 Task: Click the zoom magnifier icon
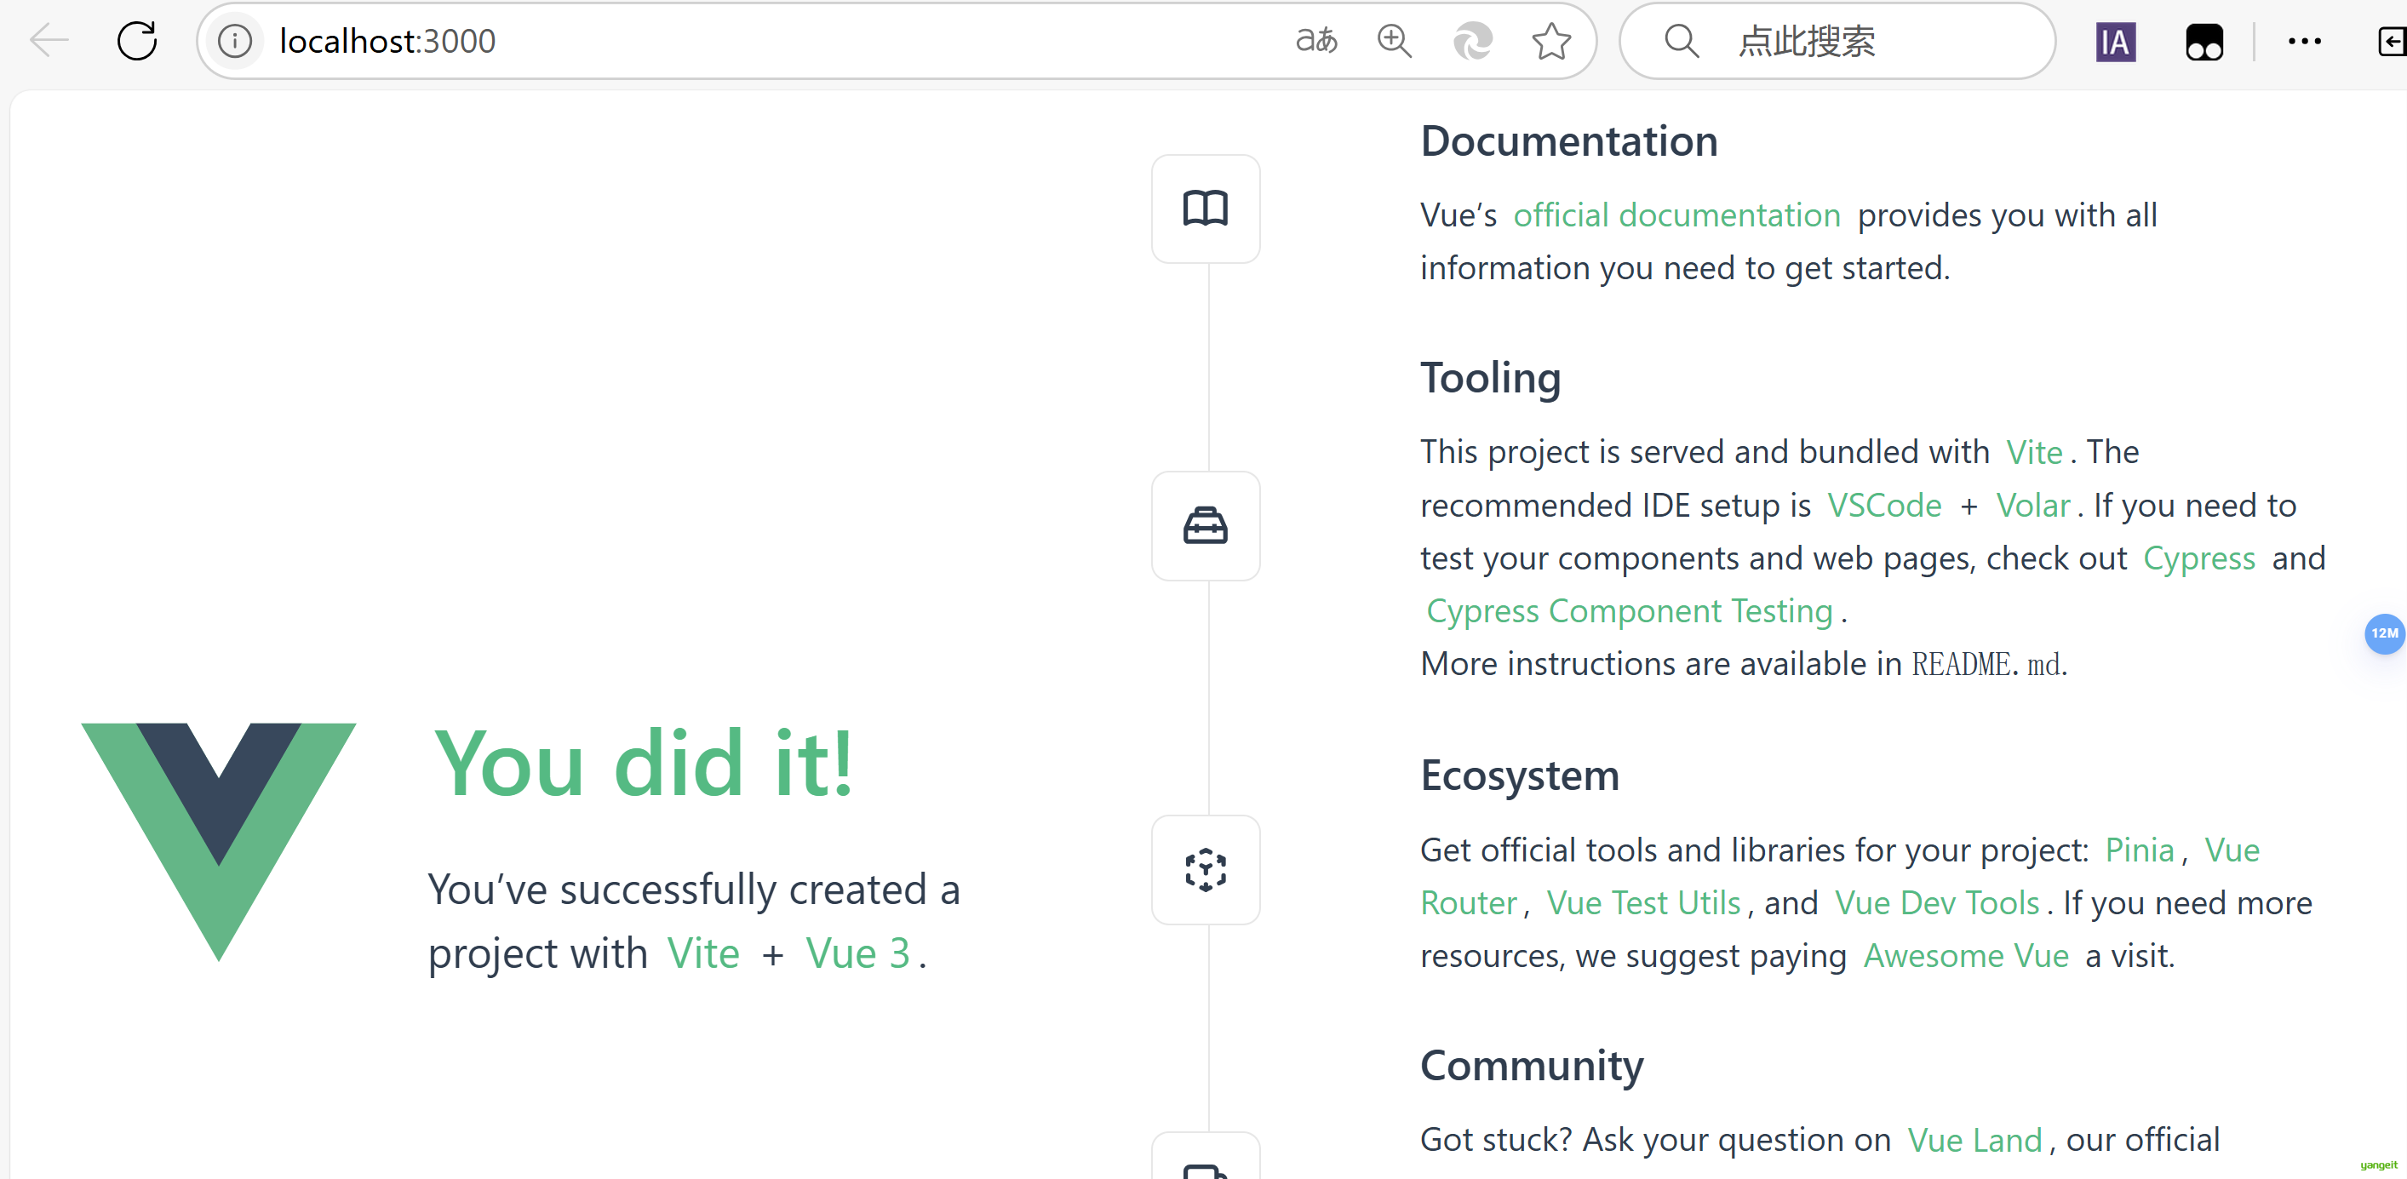[1394, 41]
